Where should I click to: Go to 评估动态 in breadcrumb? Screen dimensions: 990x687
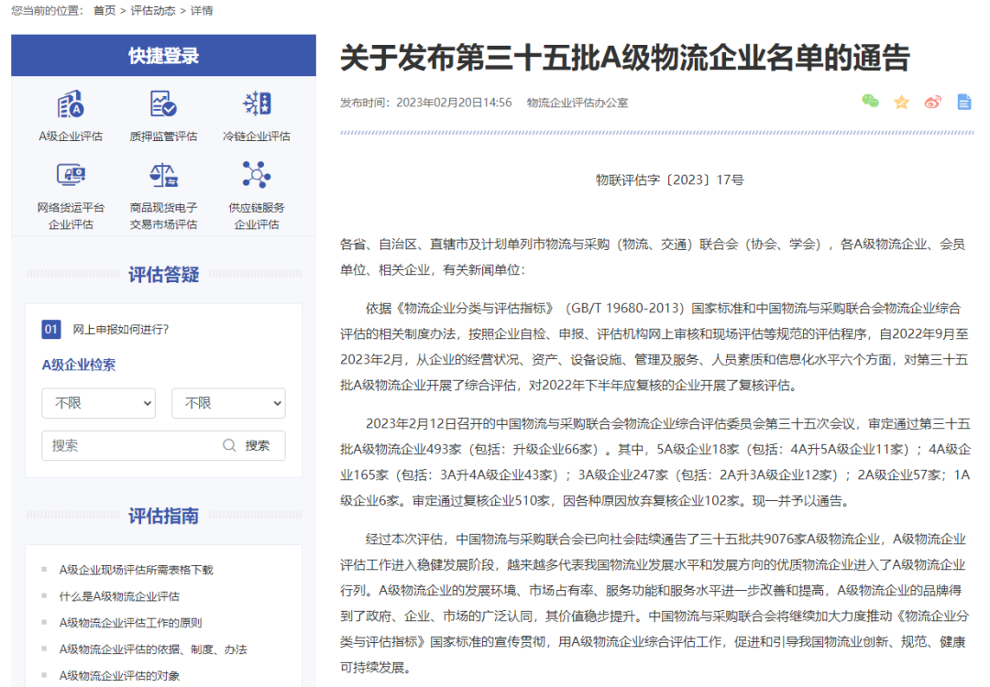coord(153,11)
